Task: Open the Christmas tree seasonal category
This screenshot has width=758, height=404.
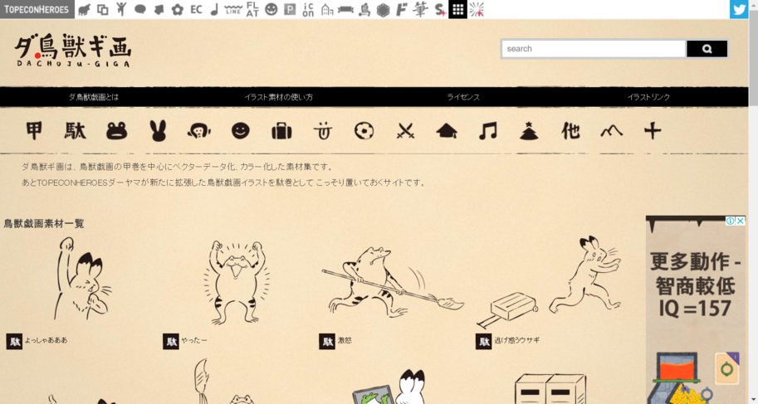Action: click(529, 131)
